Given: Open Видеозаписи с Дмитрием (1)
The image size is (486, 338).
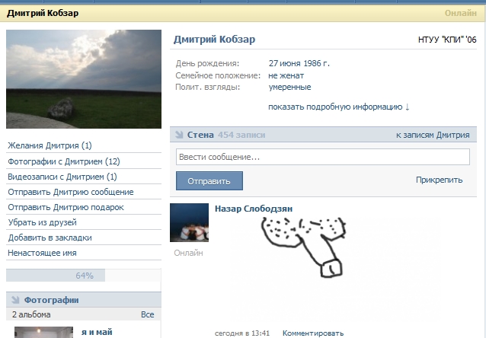Looking at the screenshot, I should click(62, 177).
